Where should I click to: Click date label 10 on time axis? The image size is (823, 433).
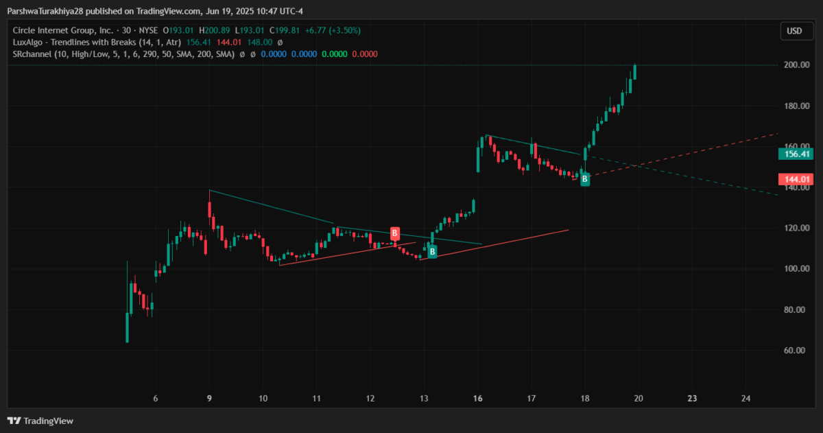(263, 399)
